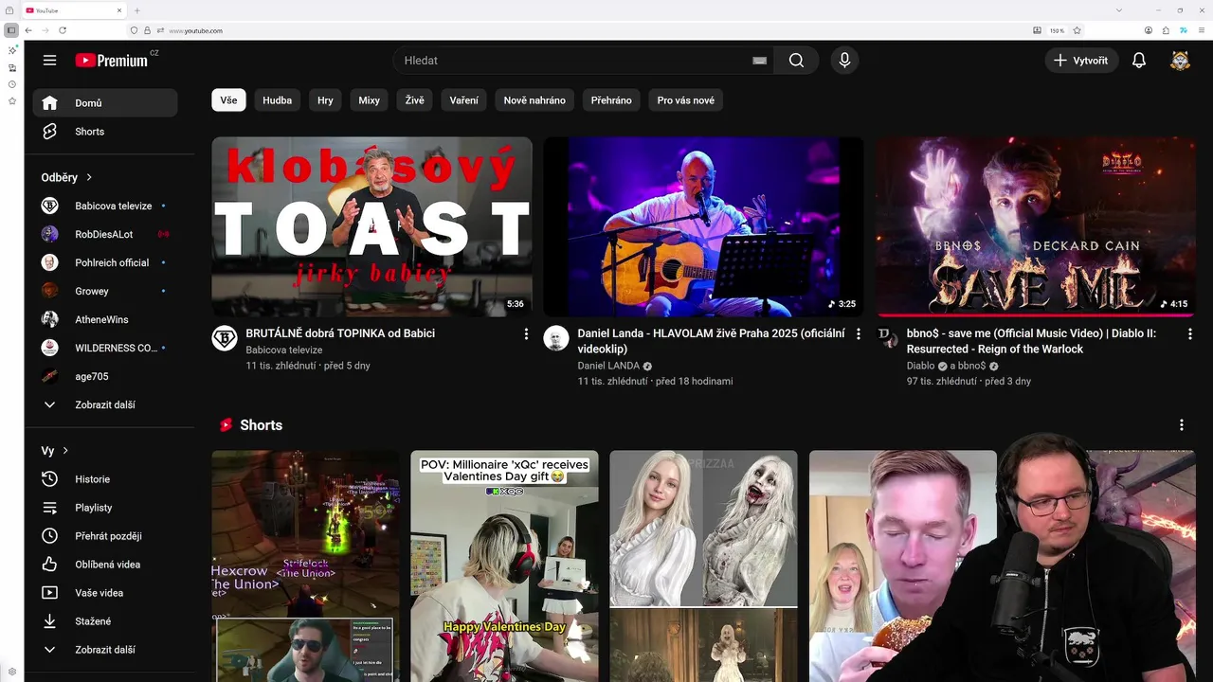Bookmark this page with the star
The width and height of the screenshot is (1213, 682).
[1077, 30]
